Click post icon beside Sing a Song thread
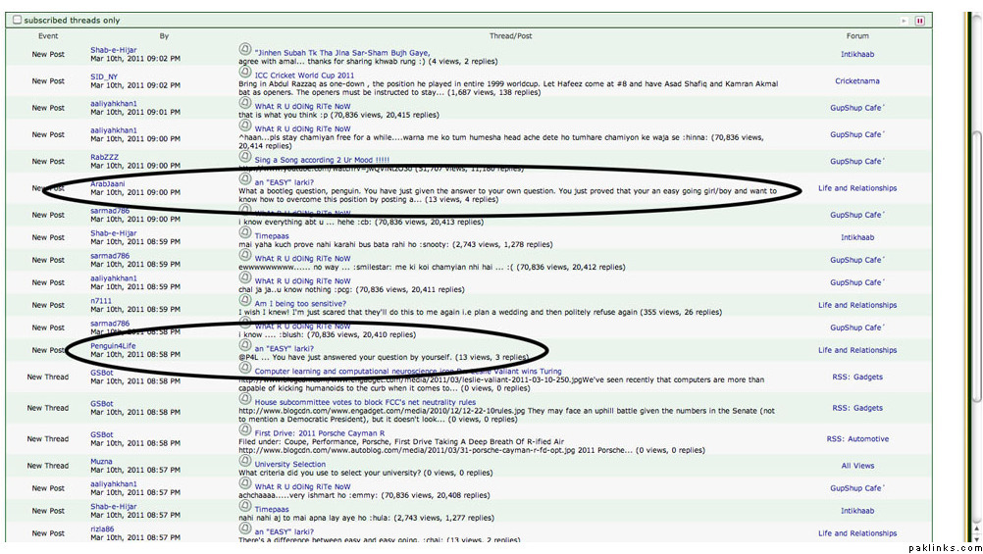Viewport: 983px width, 554px height. 245,158
